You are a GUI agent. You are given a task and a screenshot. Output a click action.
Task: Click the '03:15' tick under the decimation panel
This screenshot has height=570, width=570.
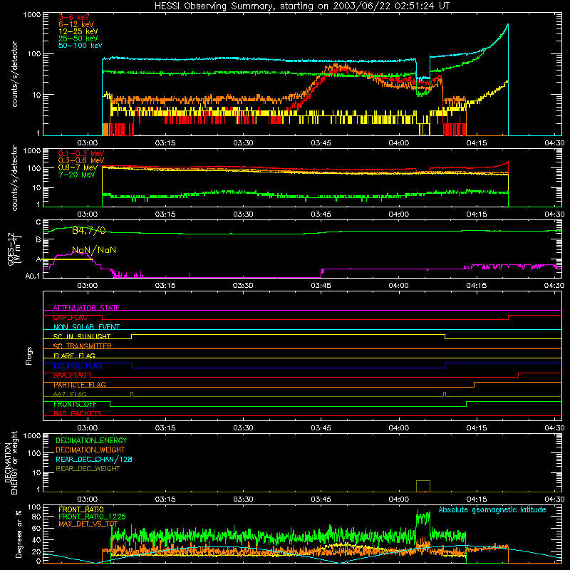(165, 499)
